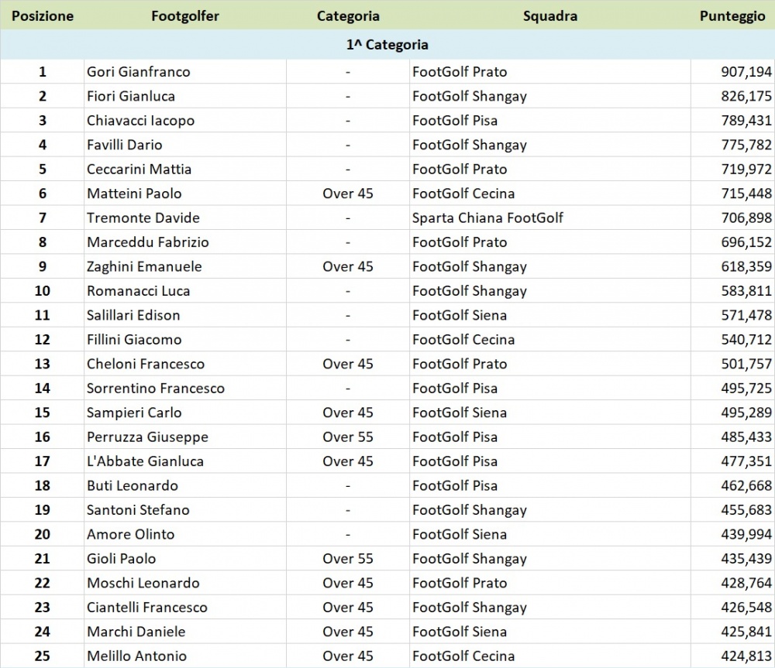Select the name Fiori Gianluca
Image resolution: width=775 pixels, height=668 pixels.
pyautogui.click(x=131, y=96)
